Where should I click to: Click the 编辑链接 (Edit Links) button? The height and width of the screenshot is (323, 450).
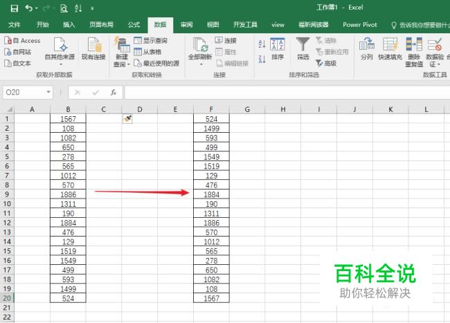click(232, 64)
